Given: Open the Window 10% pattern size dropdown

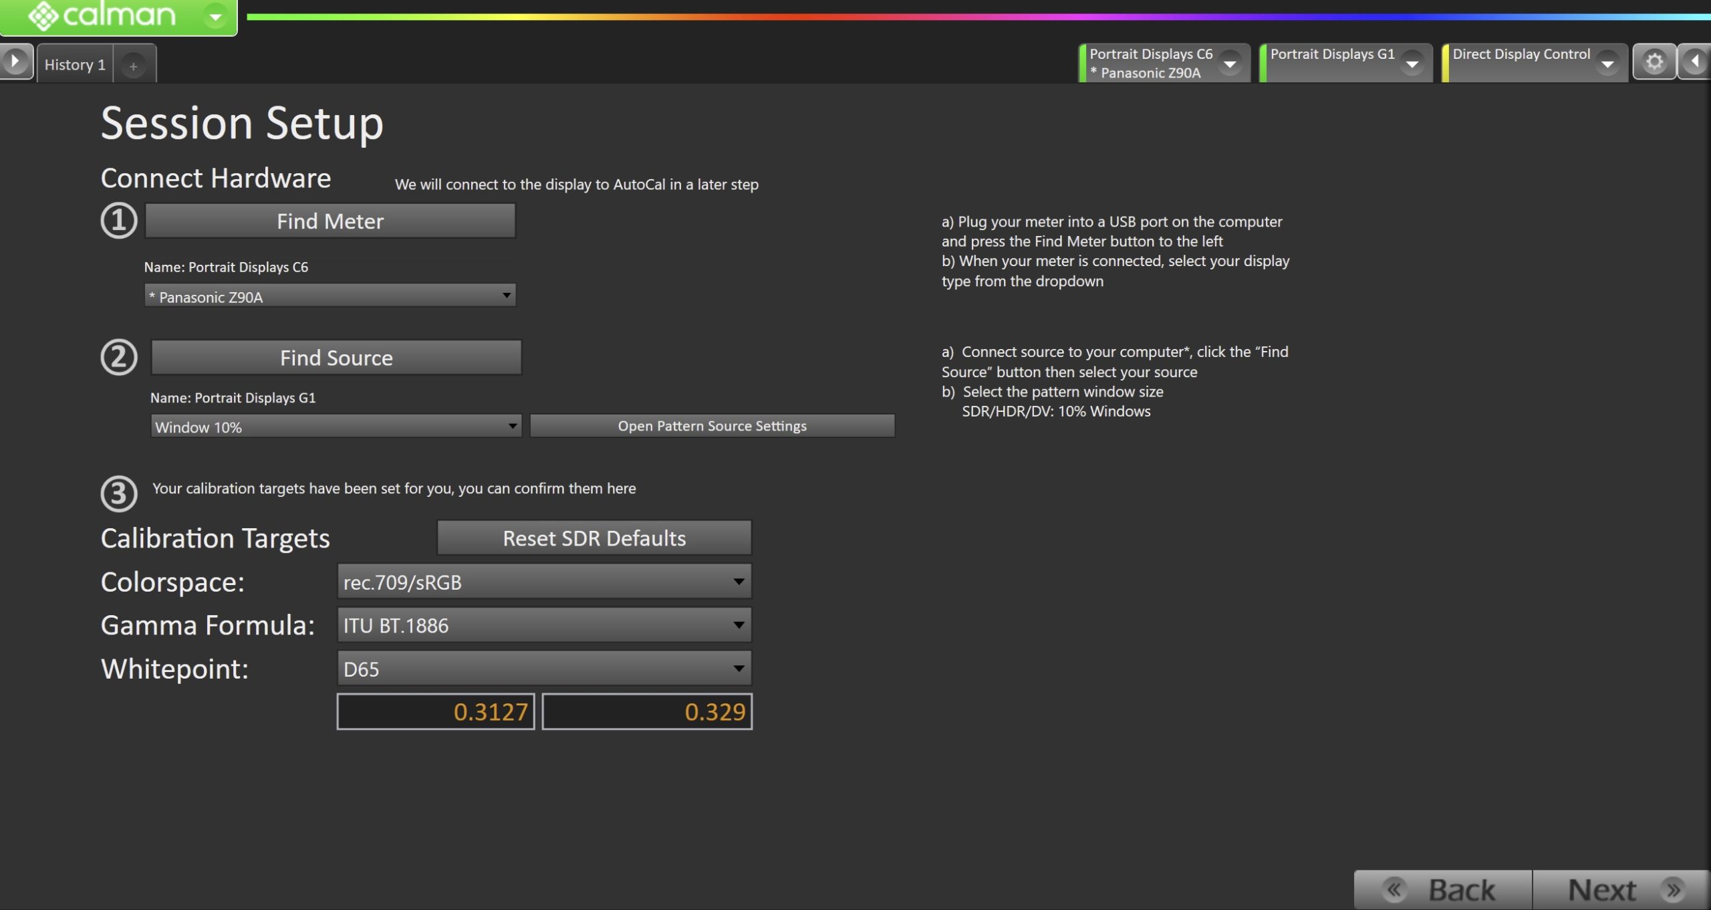Looking at the screenshot, I should pos(336,426).
